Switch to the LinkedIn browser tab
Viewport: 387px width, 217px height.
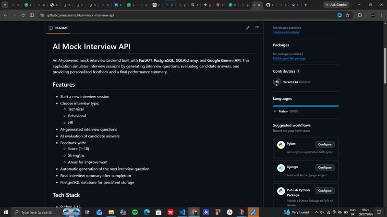coord(118,5)
